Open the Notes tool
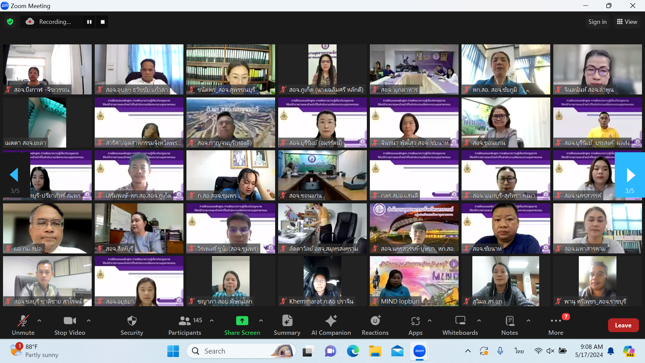The width and height of the screenshot is (645, 363). (x=509, y=325)
